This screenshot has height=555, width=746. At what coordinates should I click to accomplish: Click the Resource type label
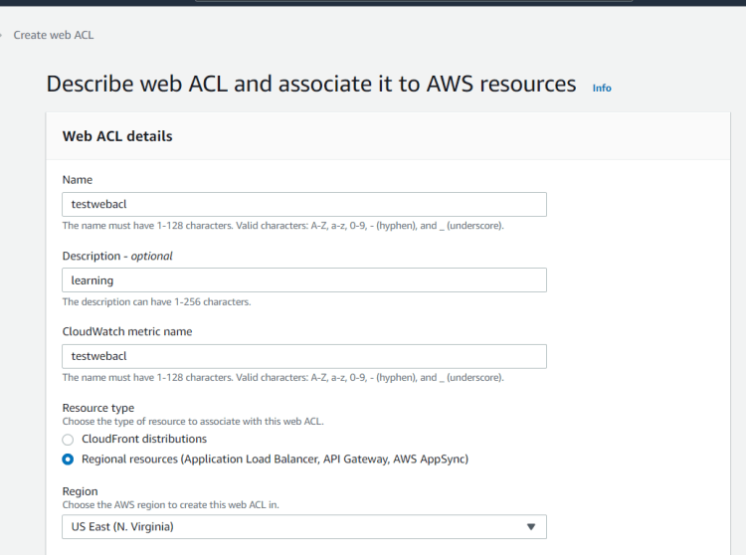coord(98,408)
